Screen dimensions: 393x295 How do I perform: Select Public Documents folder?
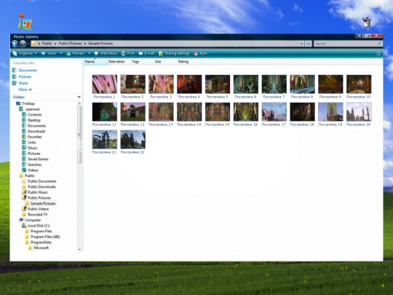[39, 181]
